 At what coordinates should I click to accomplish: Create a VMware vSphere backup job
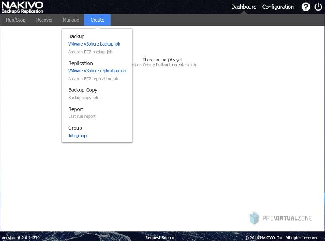pyautogui.click(x=94, y=44)
